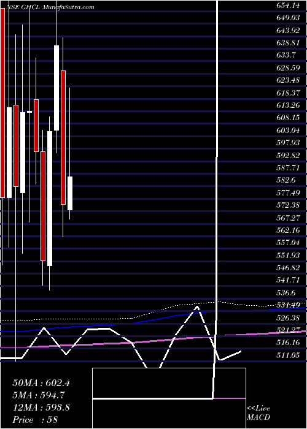Click the 643.92 price axis label
Image resolution: width=307 pixels, height=429 pixels.
click(x=289, y=30)
